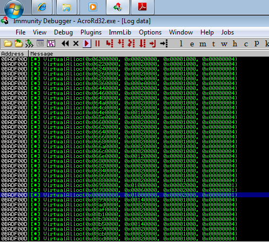This screenshot has width=269, height=242.
Task: Open file with the folder toolbar icon
Action: tap(8, 44)
